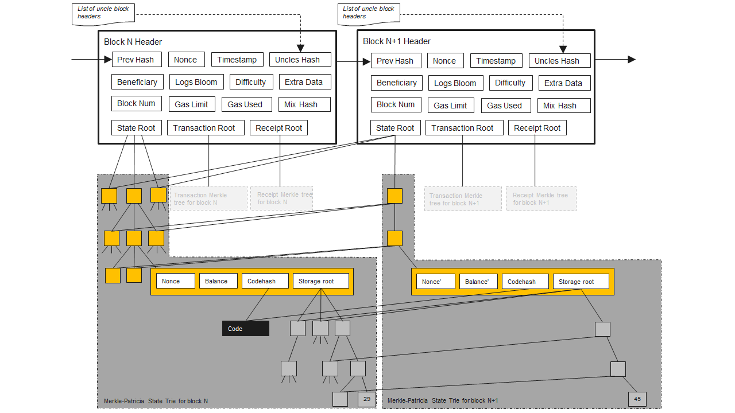Viewport: 735px width, 413px height.
Task: Click the Receipt Root box in Block N+1 Header
Action: click(537, 128)
